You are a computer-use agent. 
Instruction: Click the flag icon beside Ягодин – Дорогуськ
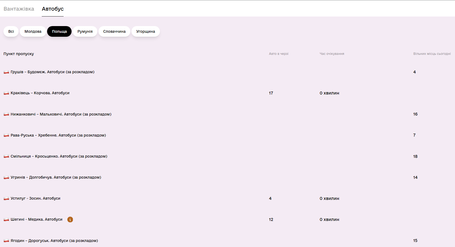click(6, 241)
